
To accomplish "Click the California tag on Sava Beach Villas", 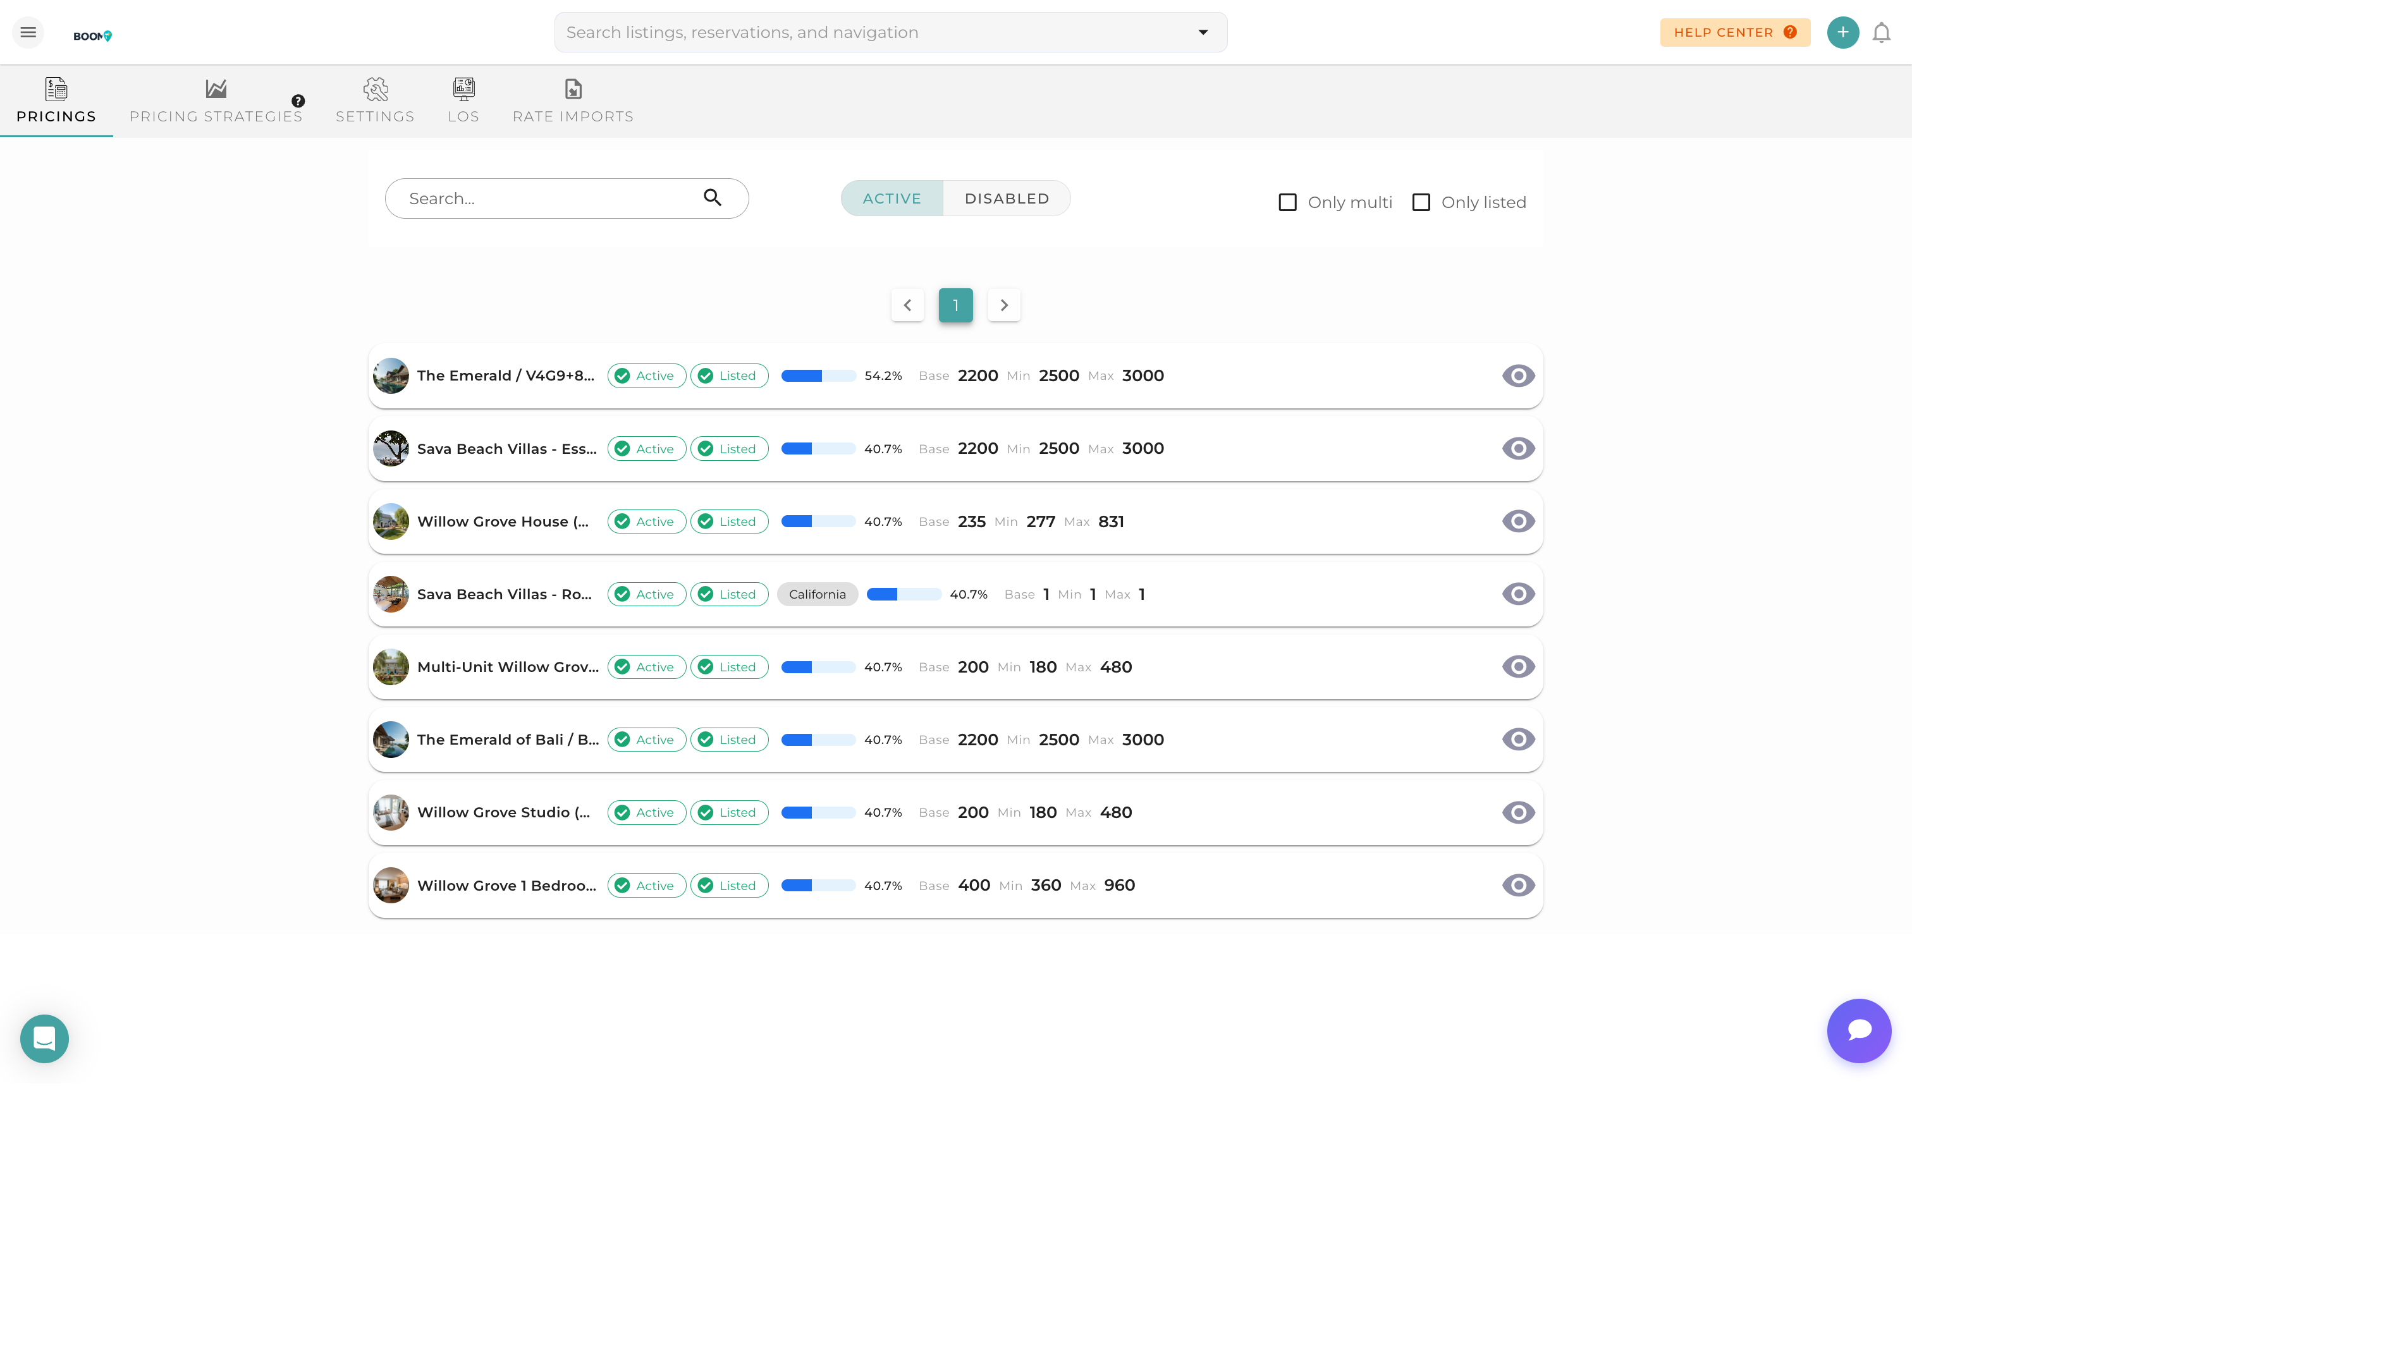I will (x=816, y=594).
